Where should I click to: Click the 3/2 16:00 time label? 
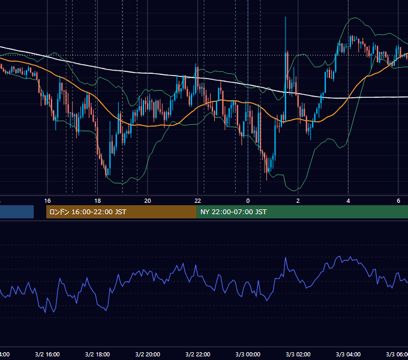pos(47,354)
